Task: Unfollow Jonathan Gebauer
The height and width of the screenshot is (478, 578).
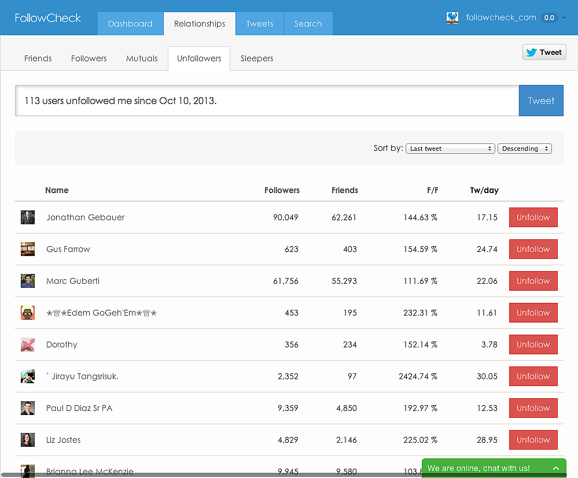Action: pyautogui.click(x=533, y=217)
